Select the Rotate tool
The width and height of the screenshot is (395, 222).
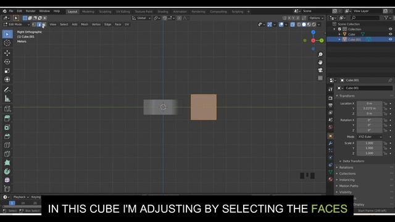click(7, 62)
